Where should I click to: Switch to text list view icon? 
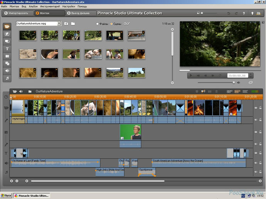[x=245, y=91]
